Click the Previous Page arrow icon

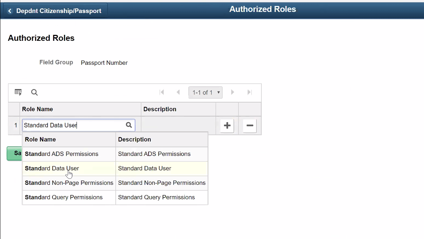tap(178, 92)
